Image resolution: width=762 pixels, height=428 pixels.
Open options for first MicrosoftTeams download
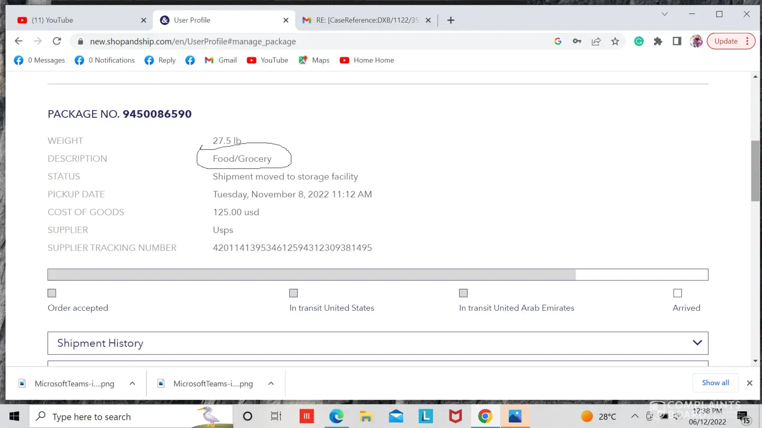coord(132,383)
